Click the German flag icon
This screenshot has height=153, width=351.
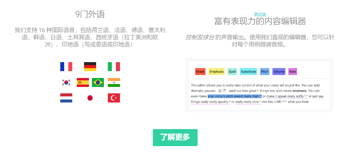click(90, 67)
